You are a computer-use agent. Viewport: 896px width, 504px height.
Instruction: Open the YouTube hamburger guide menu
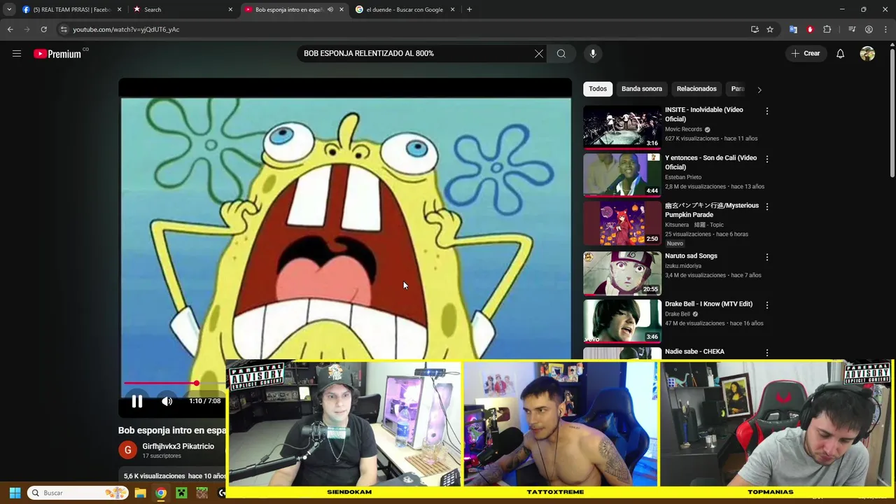pos(17,53)
